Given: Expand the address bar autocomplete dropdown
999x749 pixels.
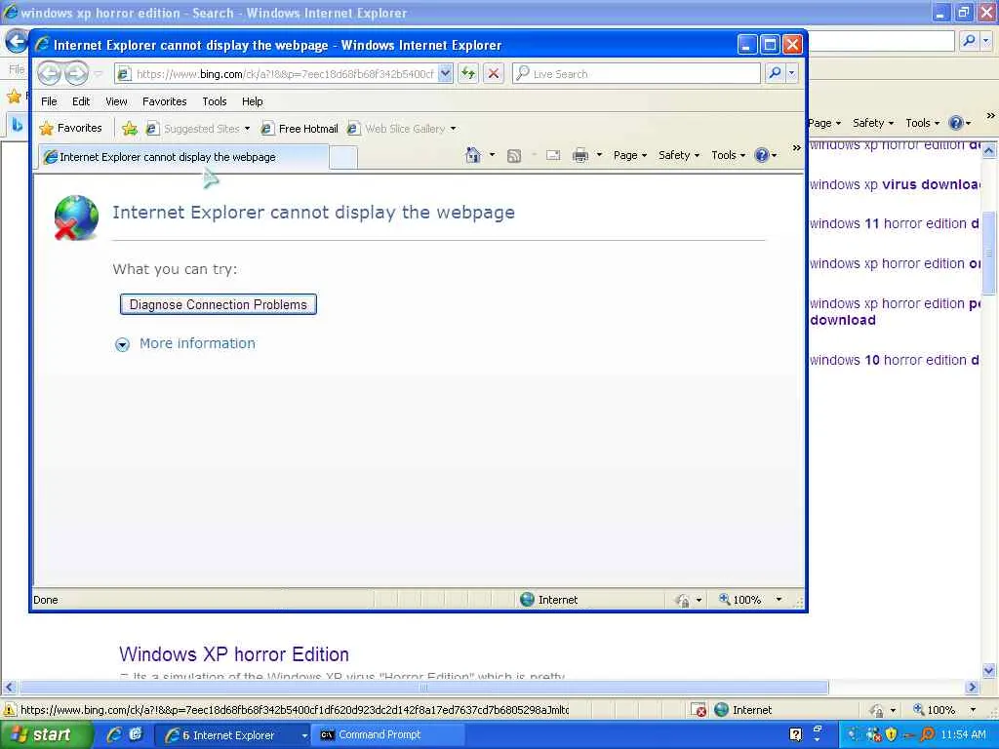Looking at the screenshot, I should tap(445, 73).
